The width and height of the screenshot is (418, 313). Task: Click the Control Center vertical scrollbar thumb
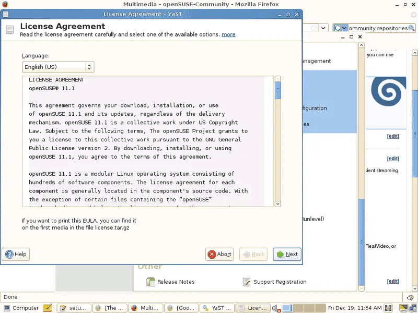pyautogui.click(x=362, y=242)
